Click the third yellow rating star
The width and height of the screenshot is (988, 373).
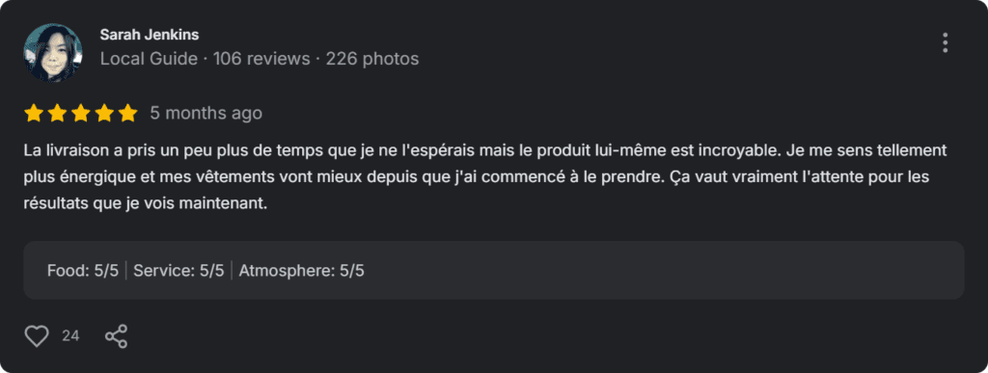(80, 113)
